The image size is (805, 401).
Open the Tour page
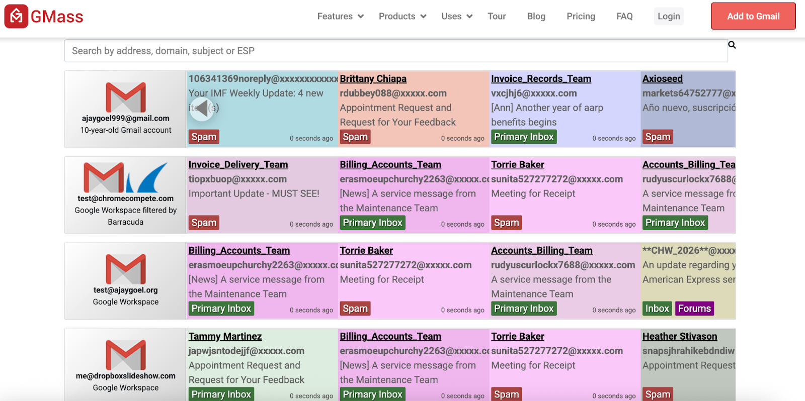click(497, 16)
